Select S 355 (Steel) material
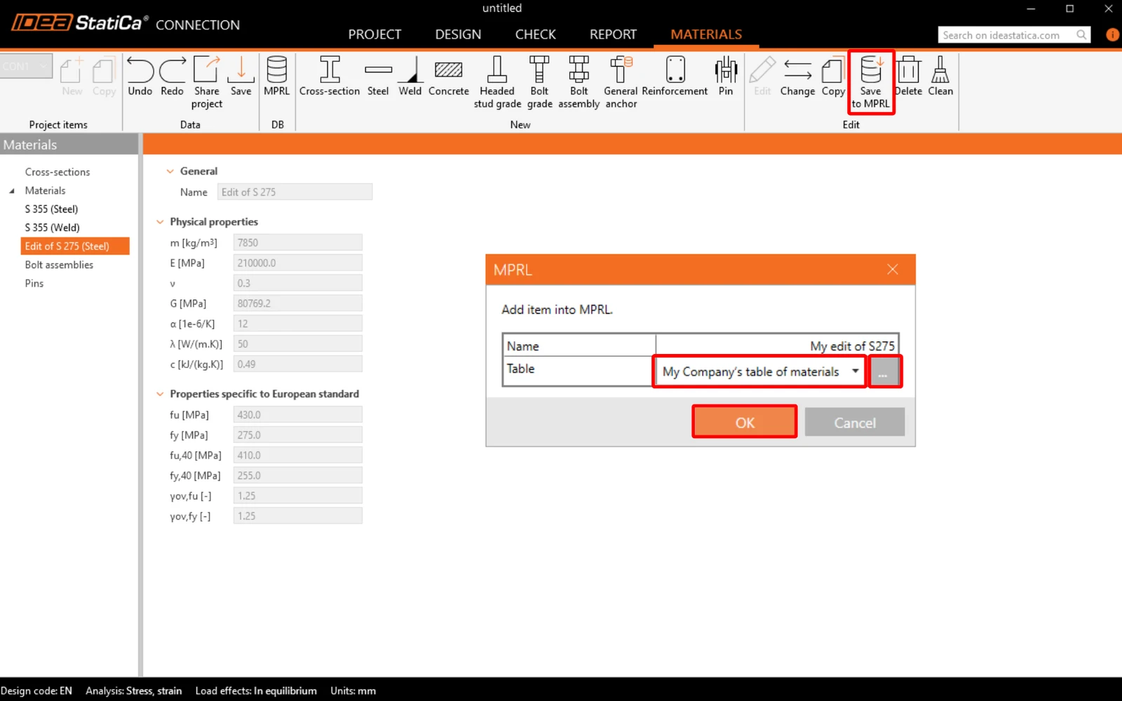The image size is (1122, 701). click(x=51, y=209)
